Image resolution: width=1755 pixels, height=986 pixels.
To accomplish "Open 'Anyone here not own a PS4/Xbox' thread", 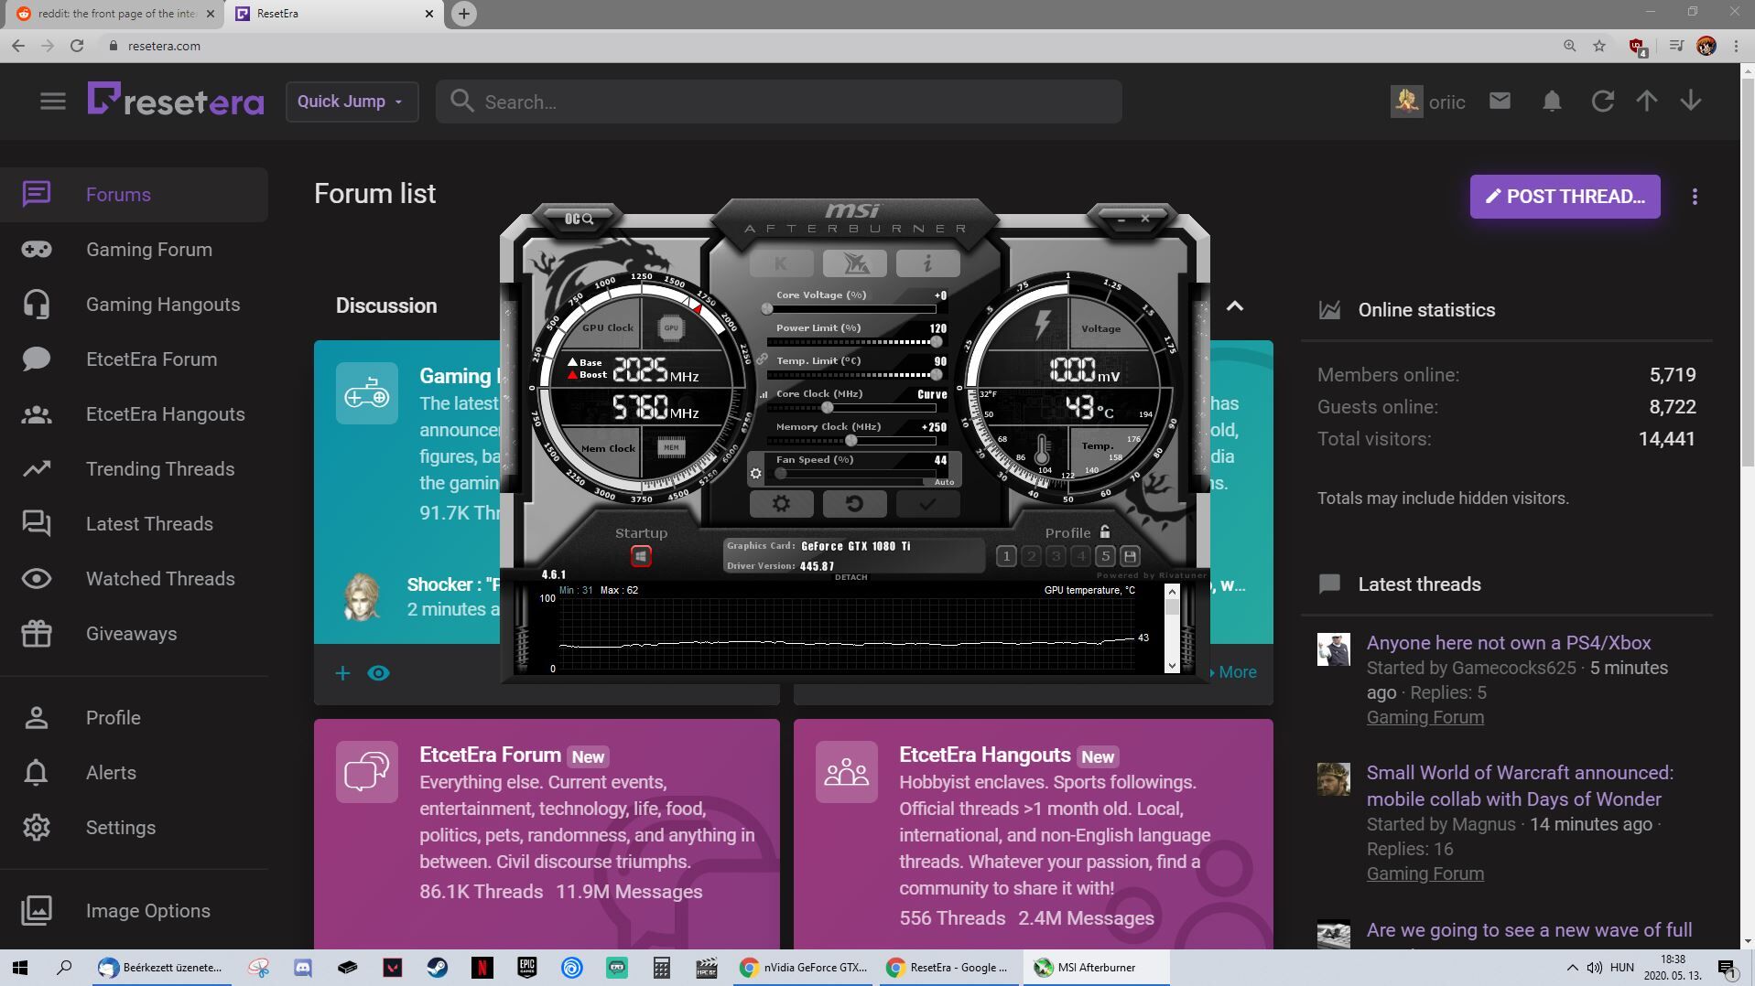I will 1509,643.
